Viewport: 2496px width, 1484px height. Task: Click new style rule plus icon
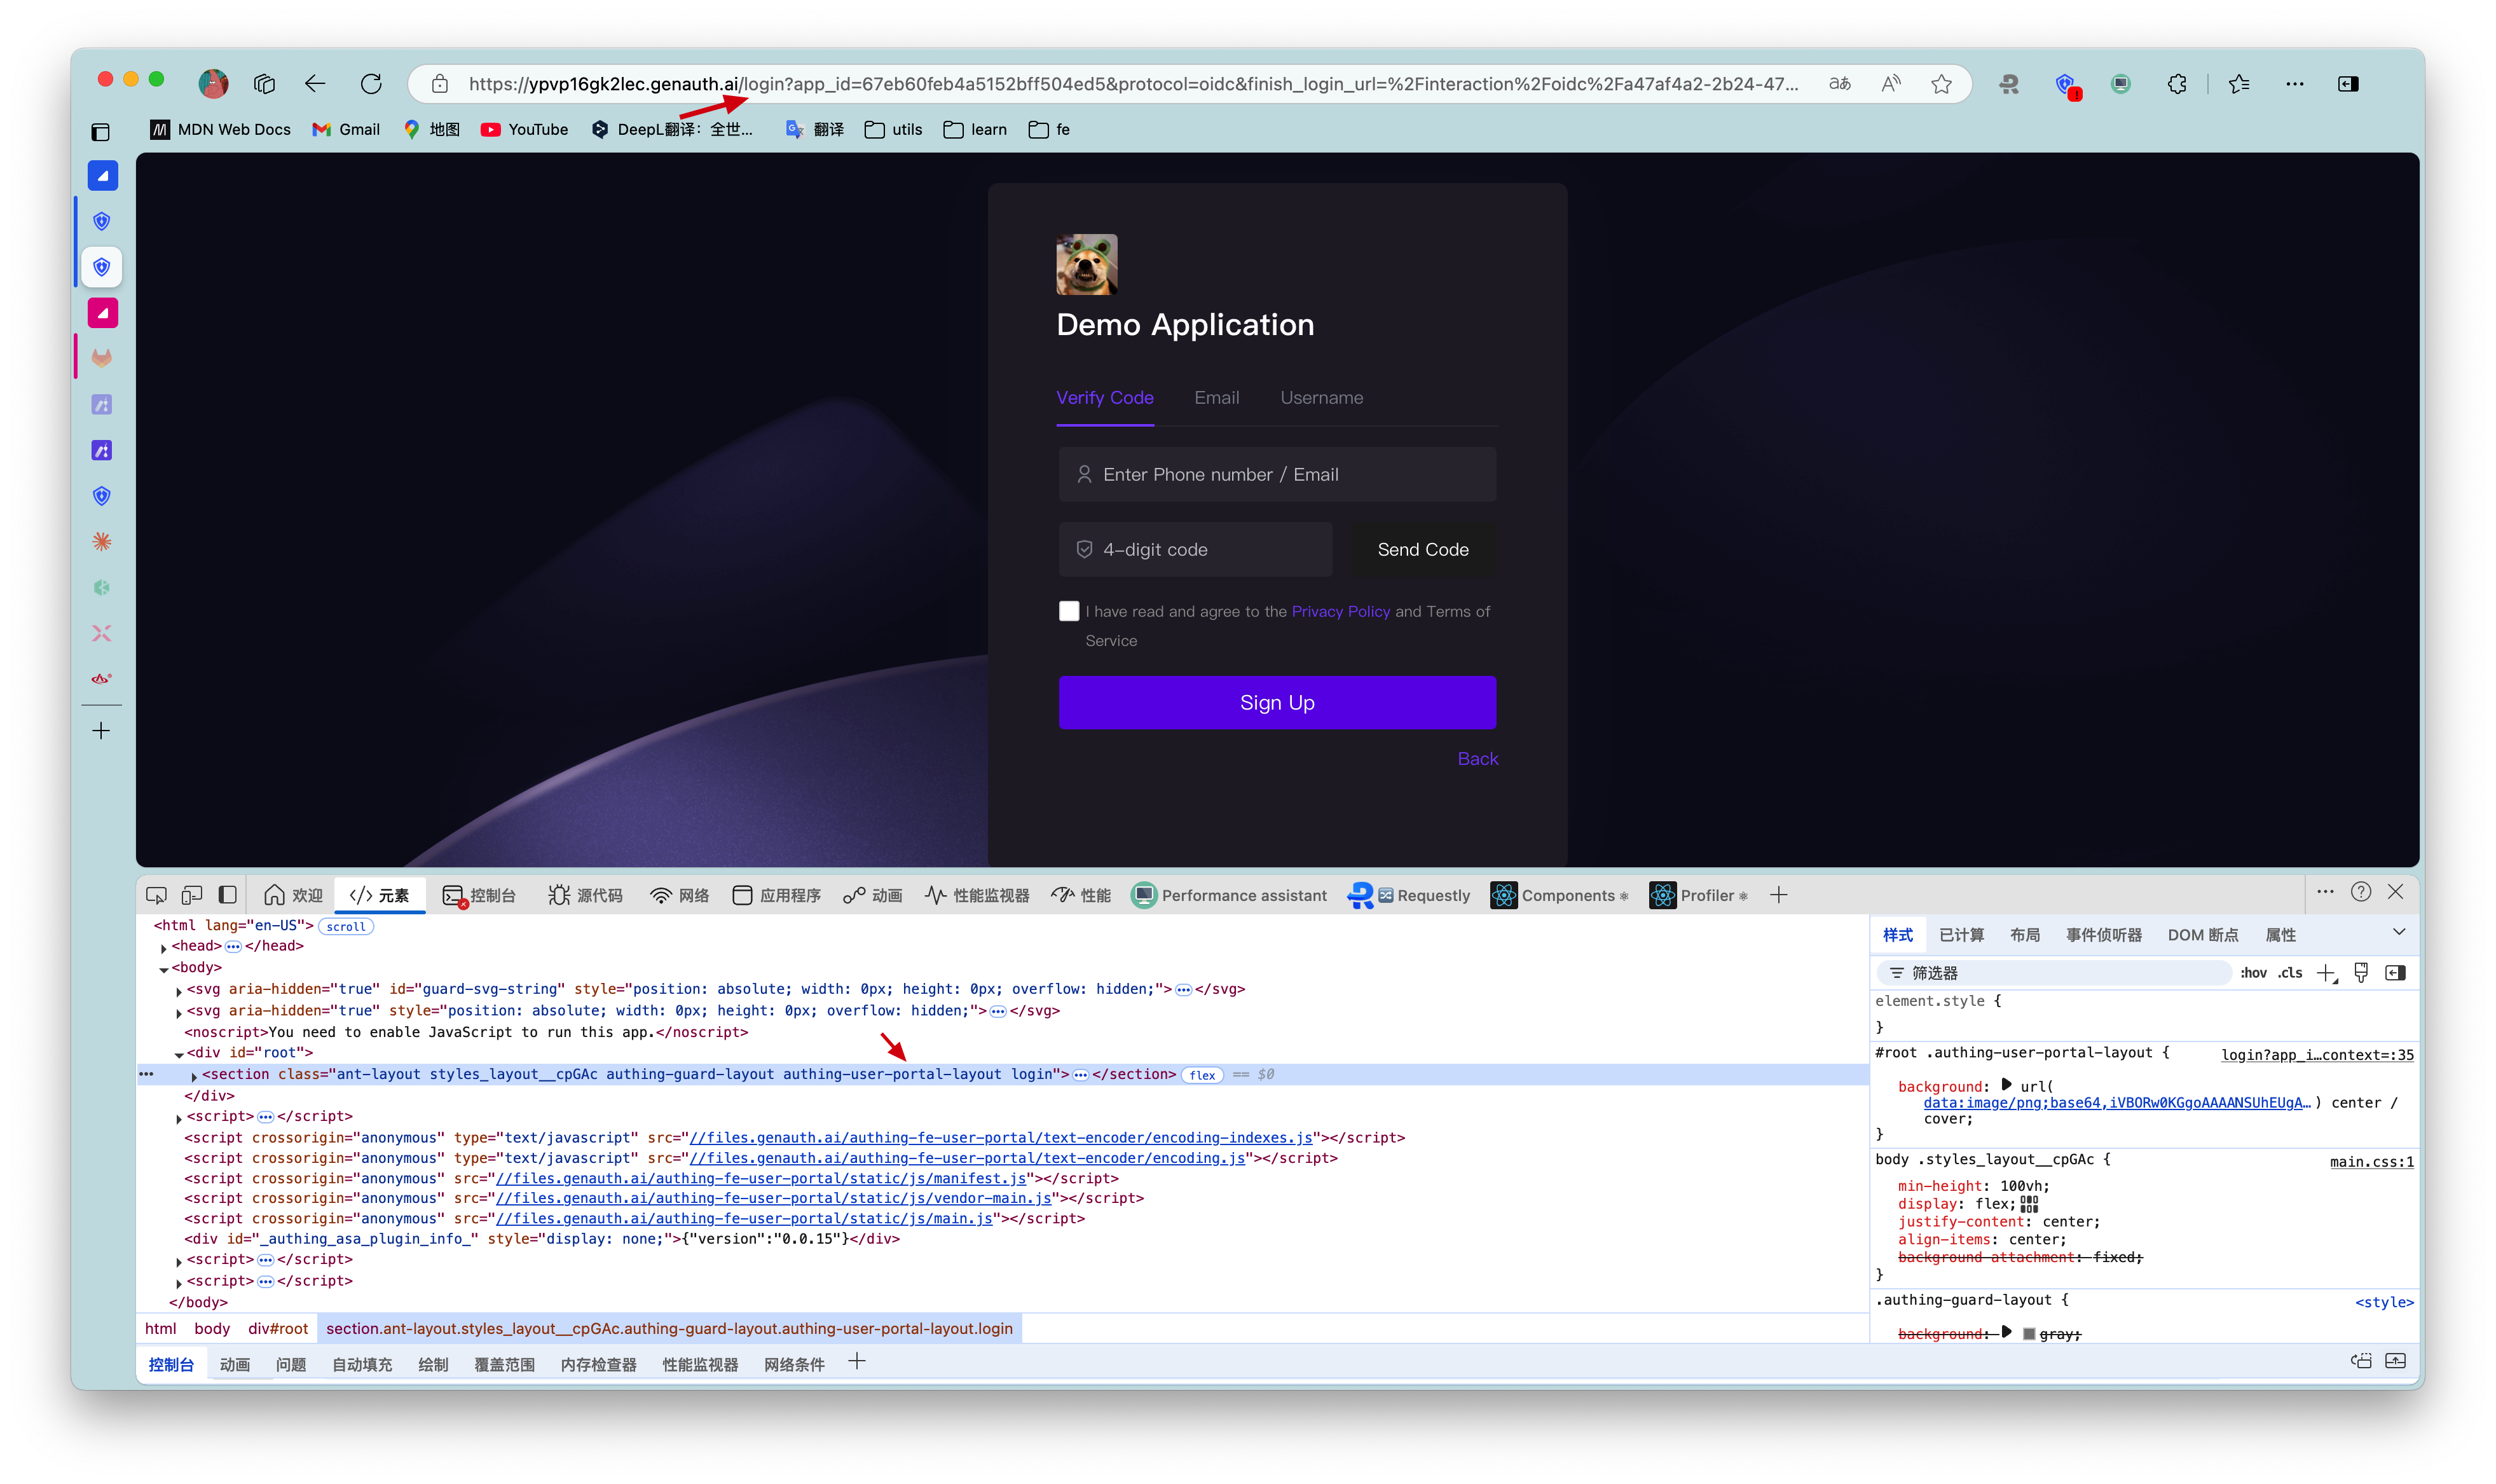2326,973
